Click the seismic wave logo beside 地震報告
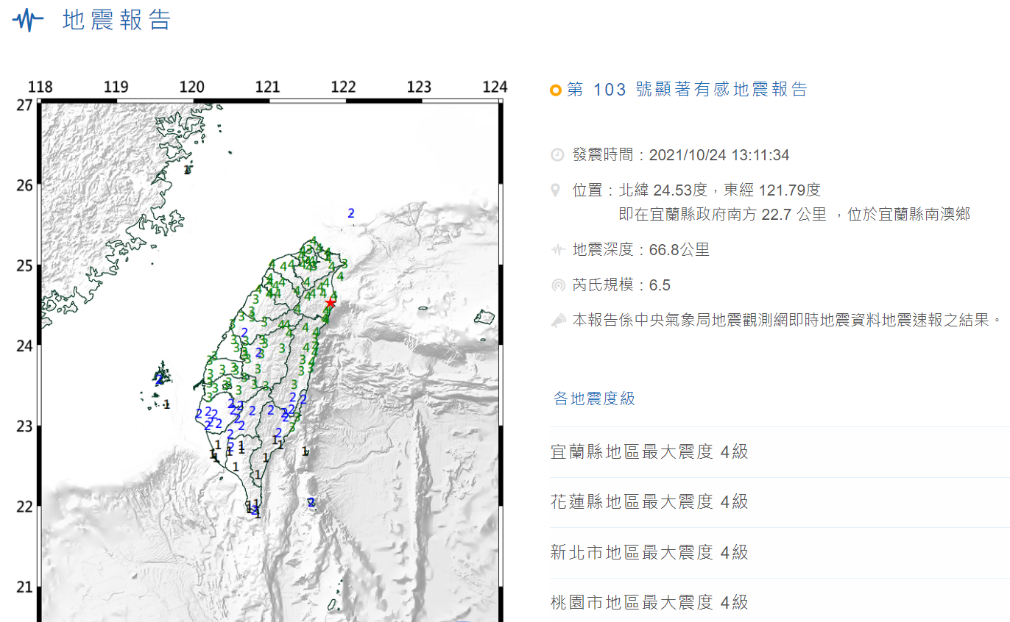1010x622 pixels. pyautogui.click(x=29, y=20)
